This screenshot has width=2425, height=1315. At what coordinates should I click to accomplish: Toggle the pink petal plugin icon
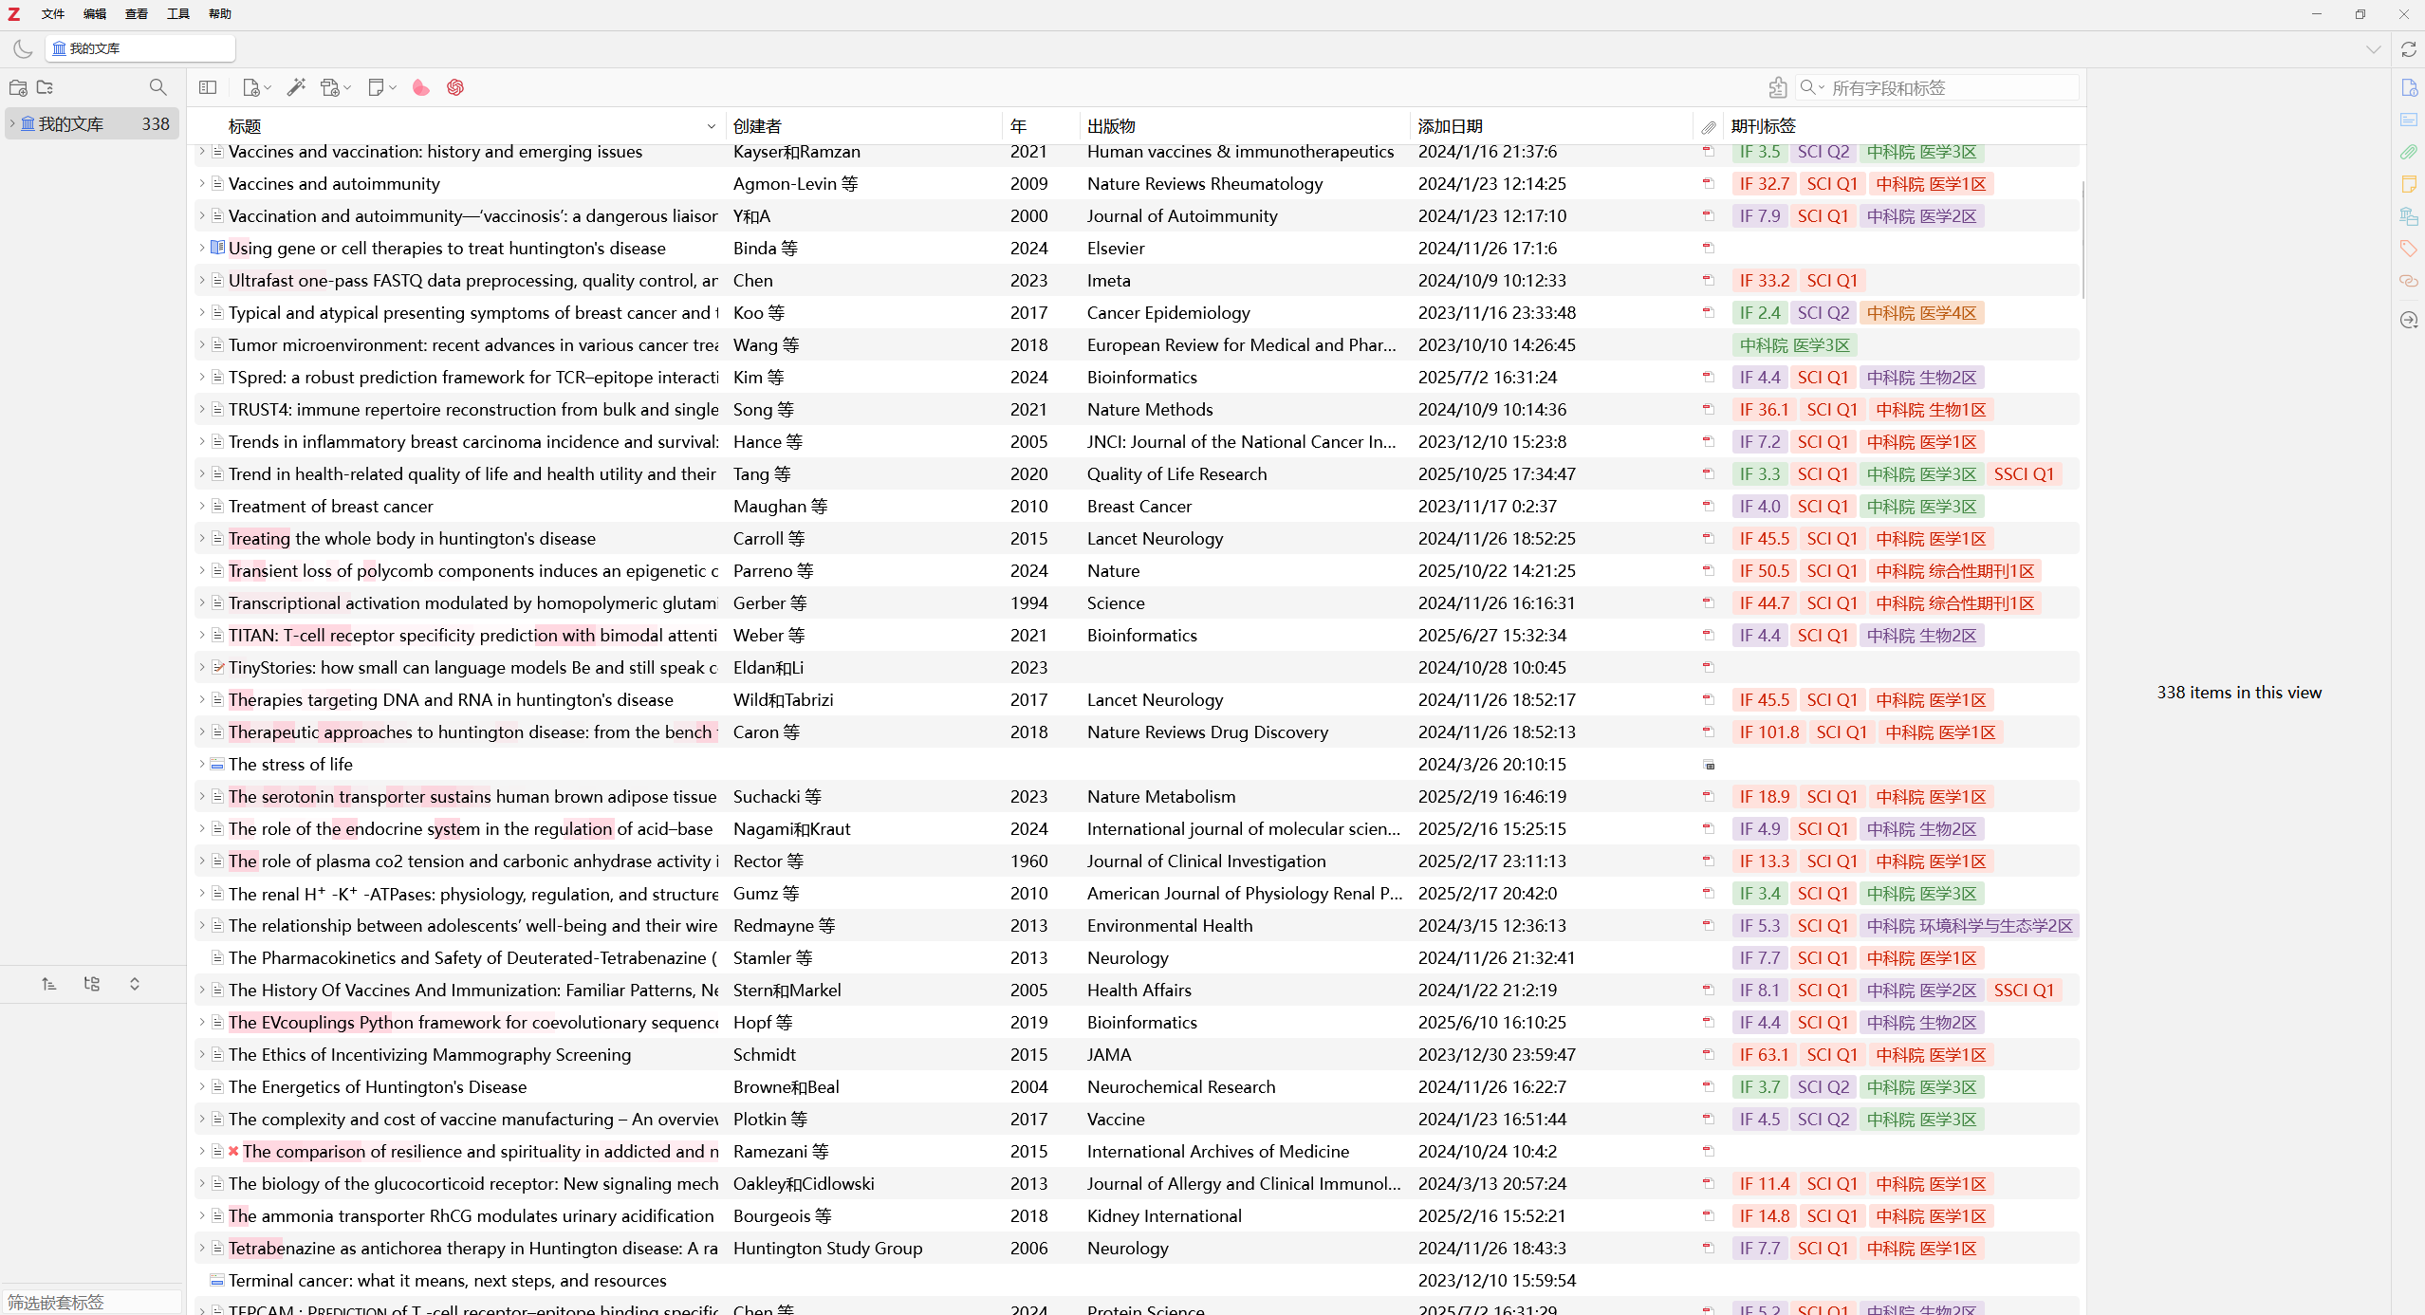click(x=421, y=87)
